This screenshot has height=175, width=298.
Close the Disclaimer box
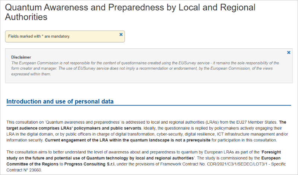pyautogui.click(x=289, y=52)
